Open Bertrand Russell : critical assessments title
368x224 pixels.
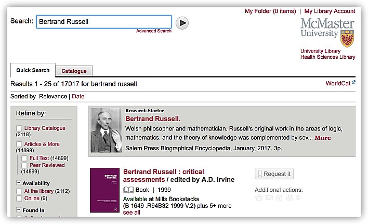164,176
